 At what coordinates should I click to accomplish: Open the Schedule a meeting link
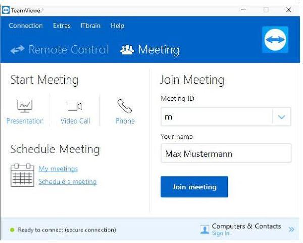(68, 182)
